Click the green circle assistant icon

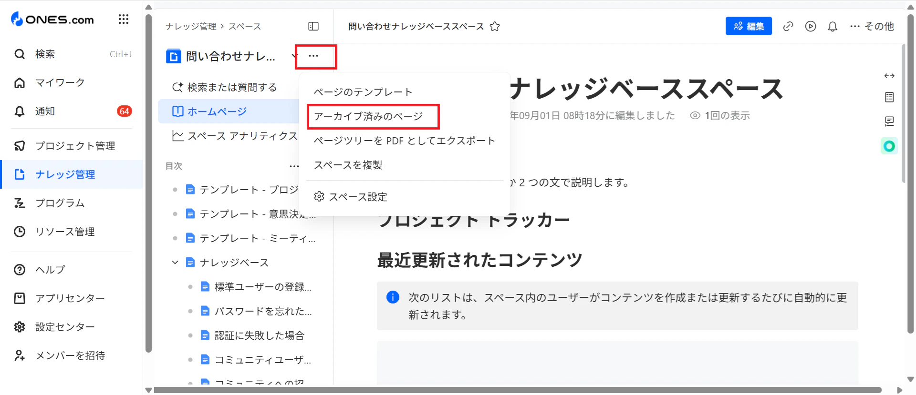(x=889, y=146)
